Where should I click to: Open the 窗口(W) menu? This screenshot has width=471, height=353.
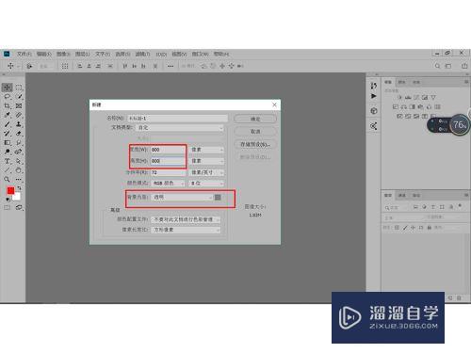[201, 54]
